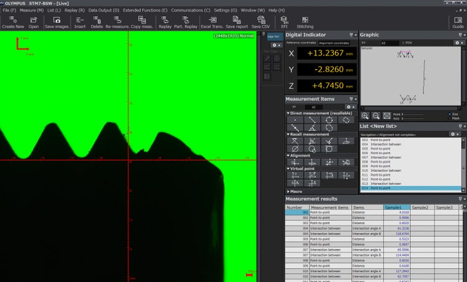Select the Mask radio button
The image size is (467, 282).
(449, 118)
